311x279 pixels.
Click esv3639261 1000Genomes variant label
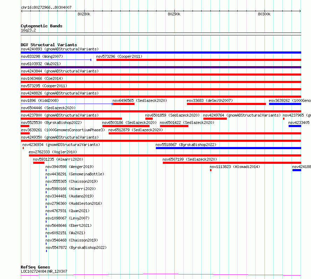coord(63,130)
